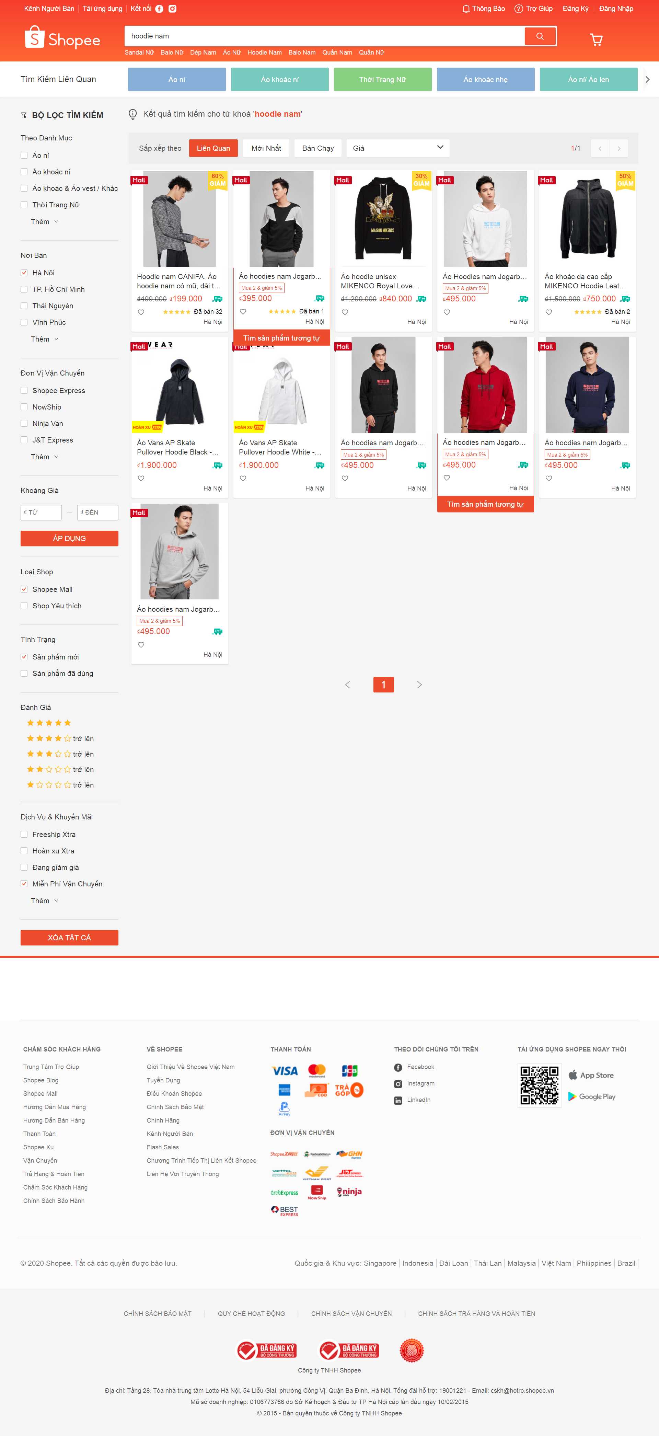Filter by five-star rating
Screen dimensions: 659x1436
click(49, 723)
